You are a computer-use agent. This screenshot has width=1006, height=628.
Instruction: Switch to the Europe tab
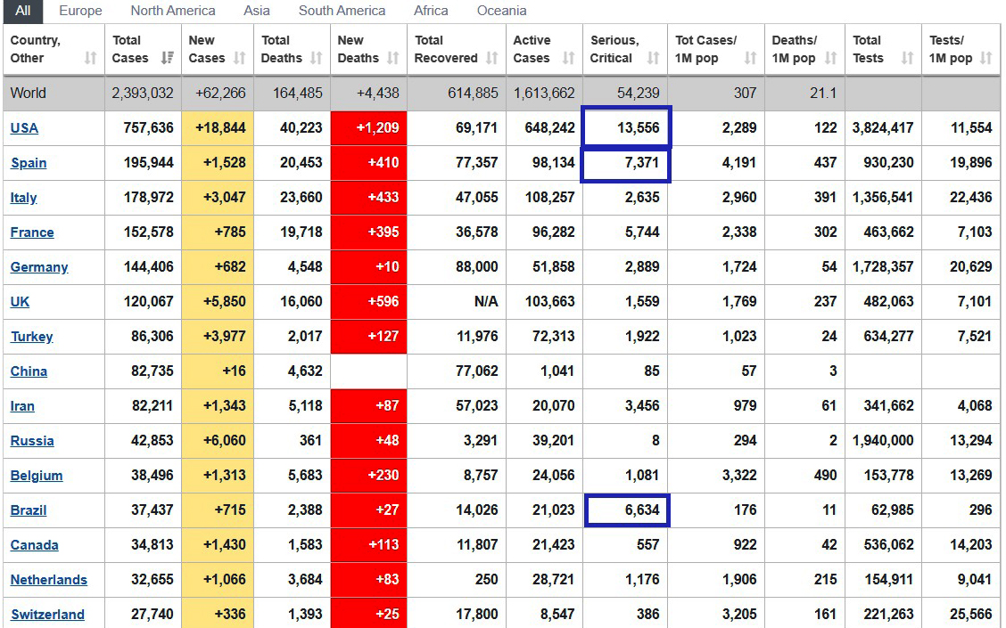pyautogui.click(x=80, y=11)
